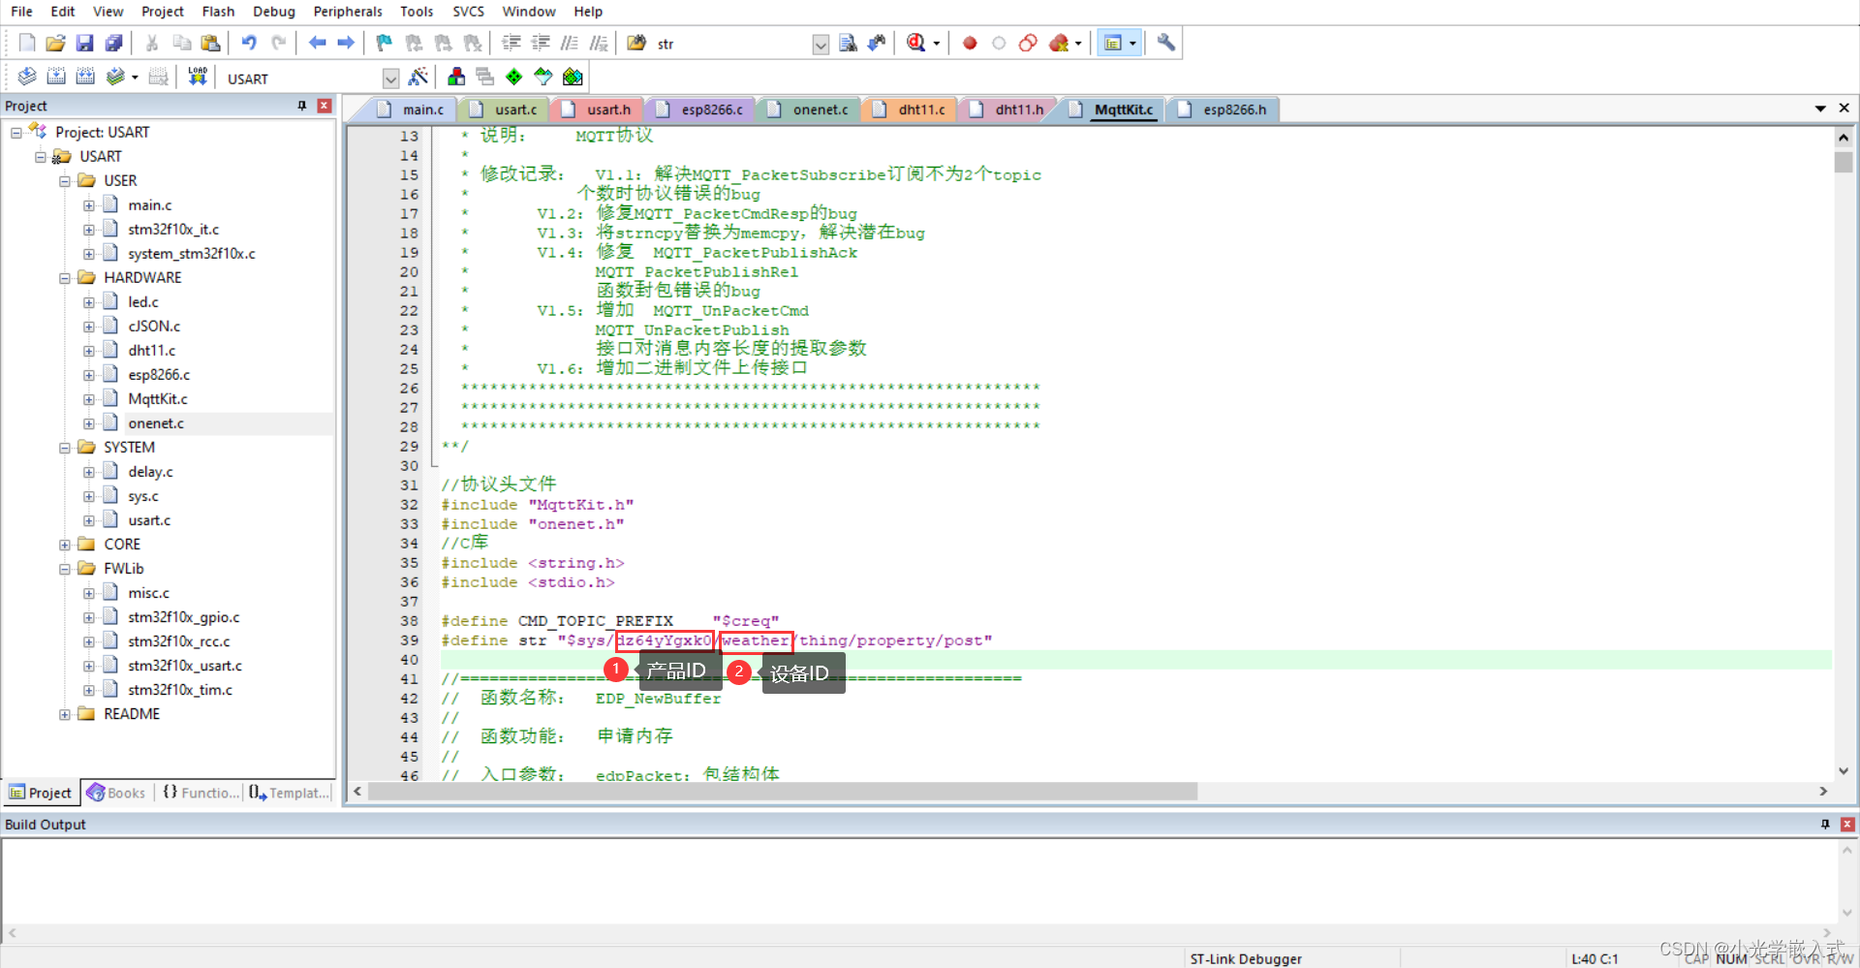Click the editor horizontal scroll right arrow

[x=1823, y=792]
